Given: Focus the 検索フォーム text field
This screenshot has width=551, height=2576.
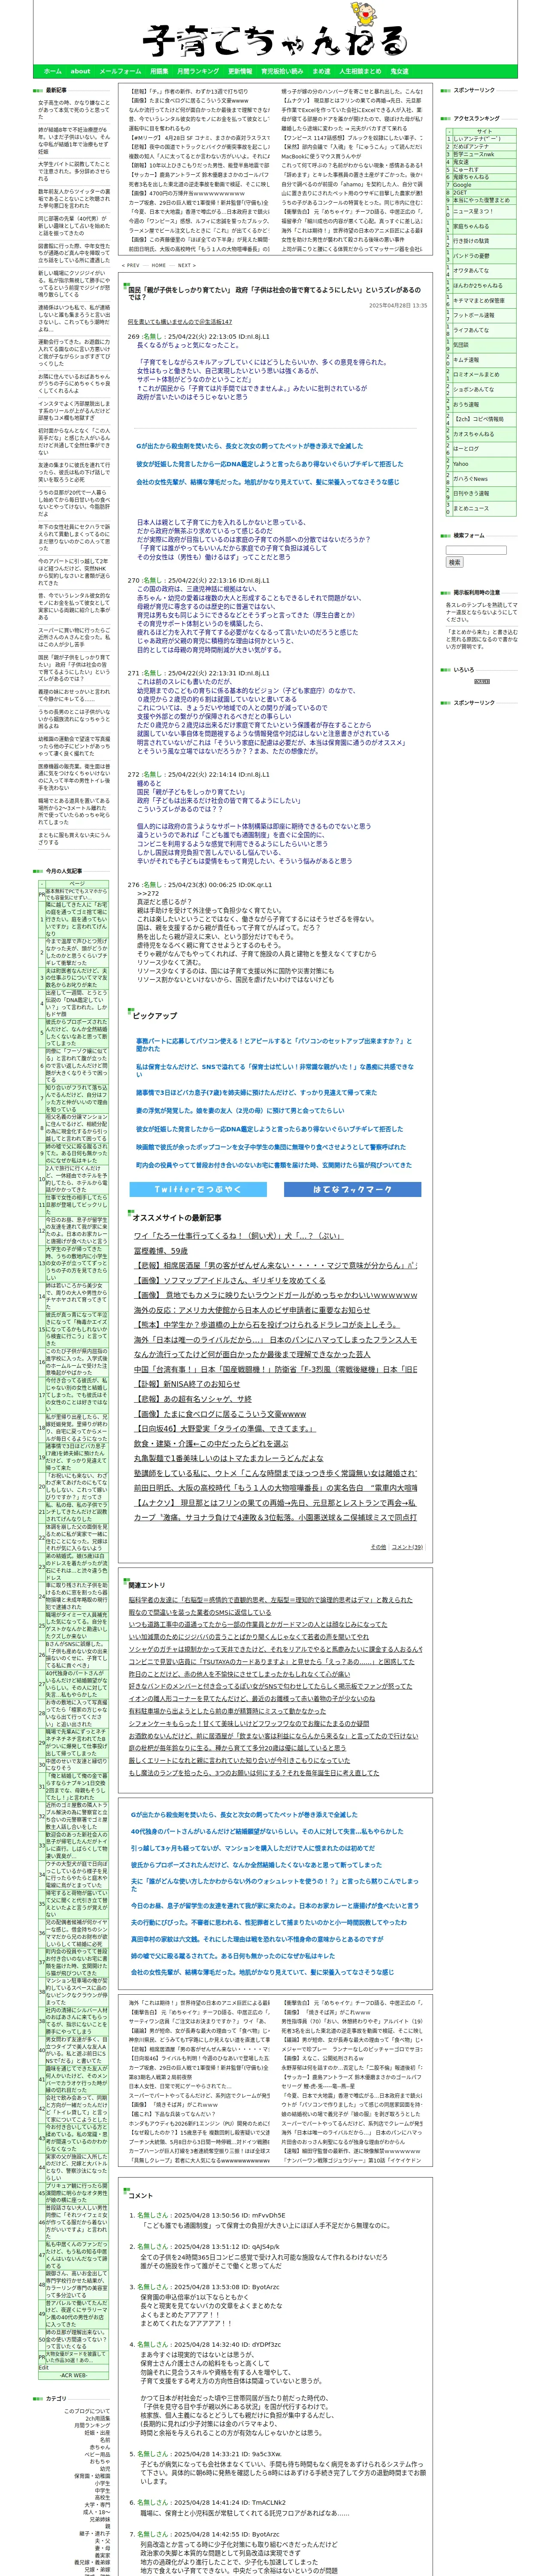Looking at the screenshot, I should tap(476, 550).
